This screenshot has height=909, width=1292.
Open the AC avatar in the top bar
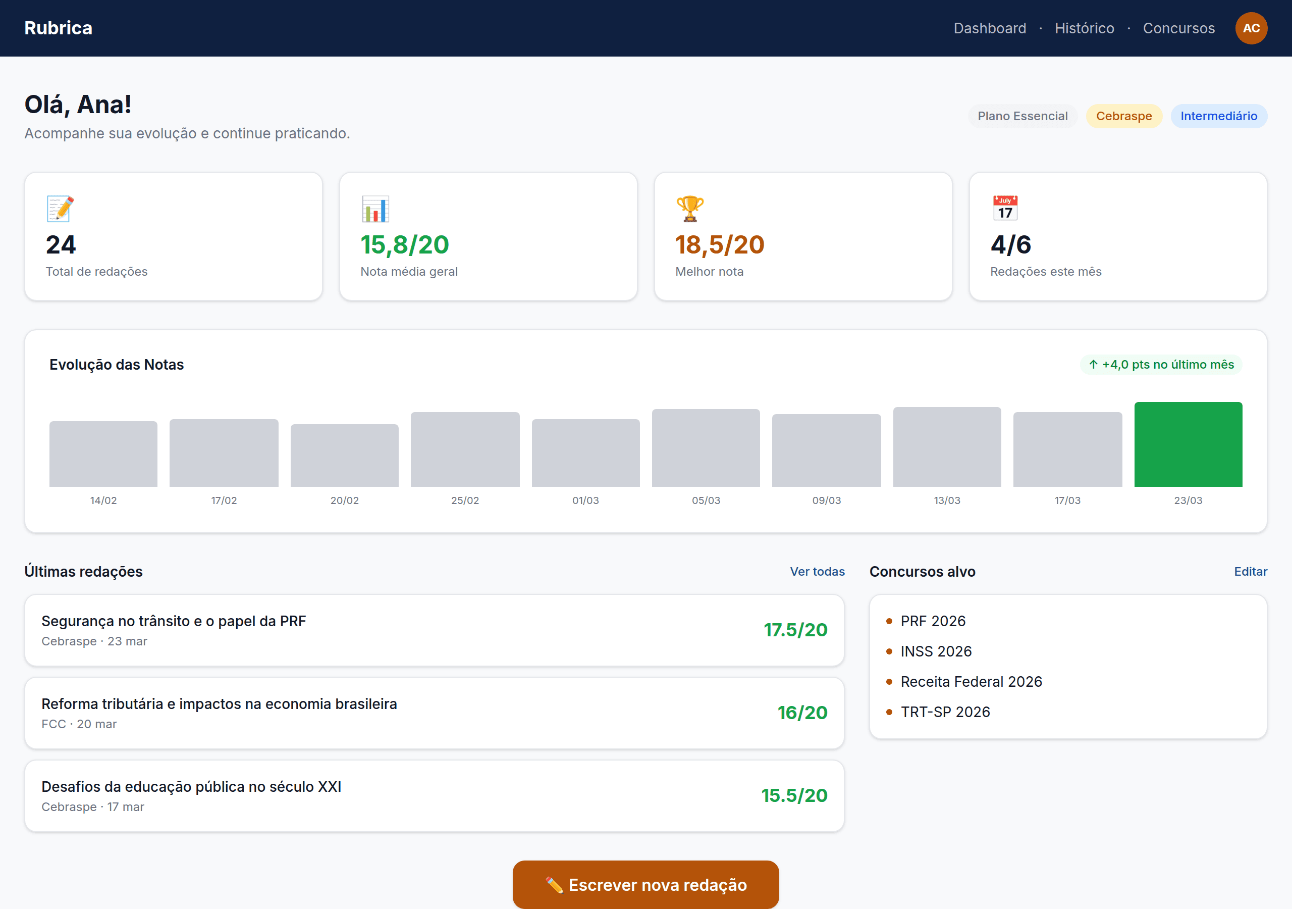1252,28
